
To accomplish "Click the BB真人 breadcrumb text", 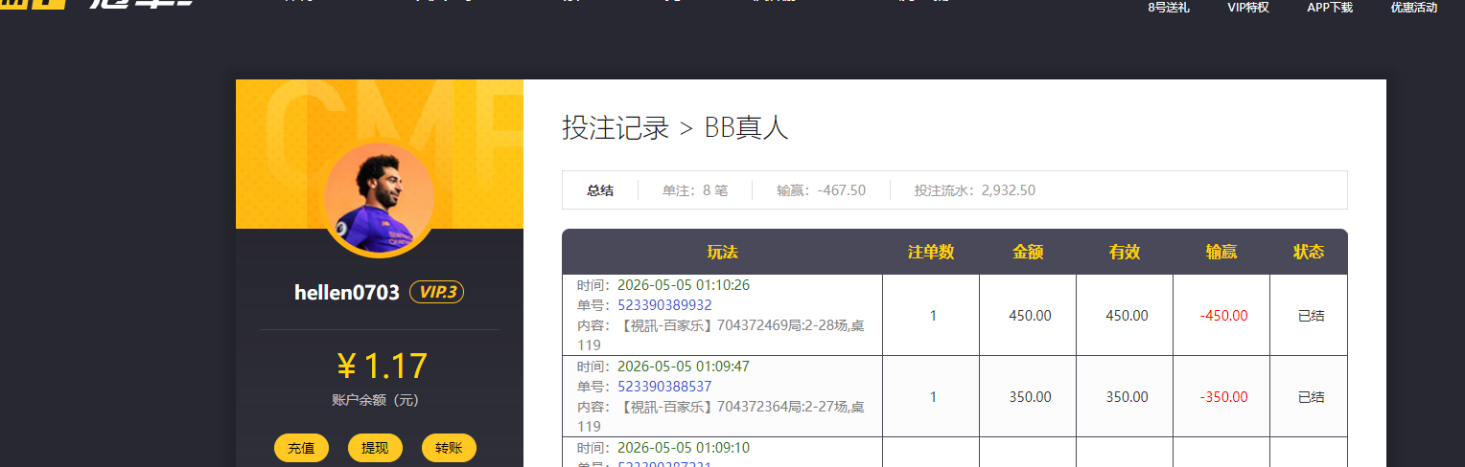I will (746, 128).
